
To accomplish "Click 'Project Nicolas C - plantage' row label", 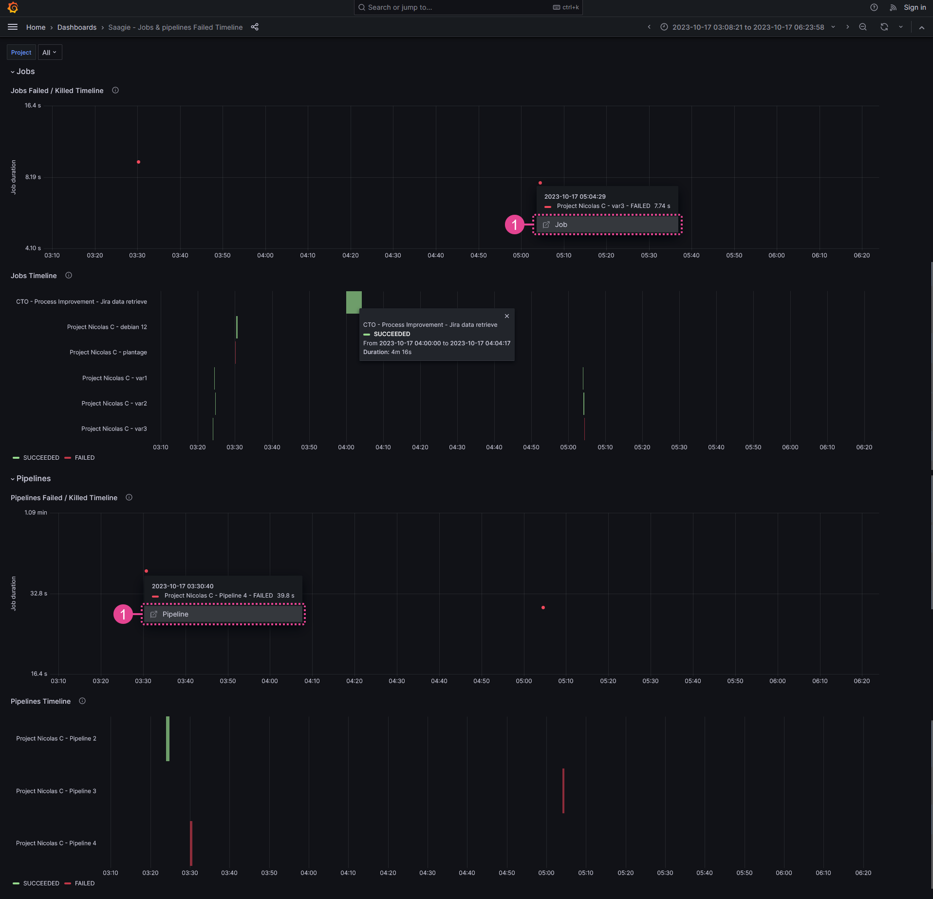I will click(108, 352).
